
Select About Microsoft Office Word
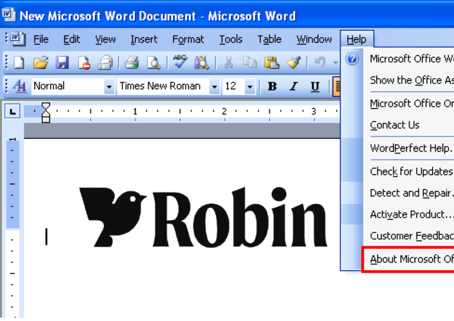[x=408, y=259]
